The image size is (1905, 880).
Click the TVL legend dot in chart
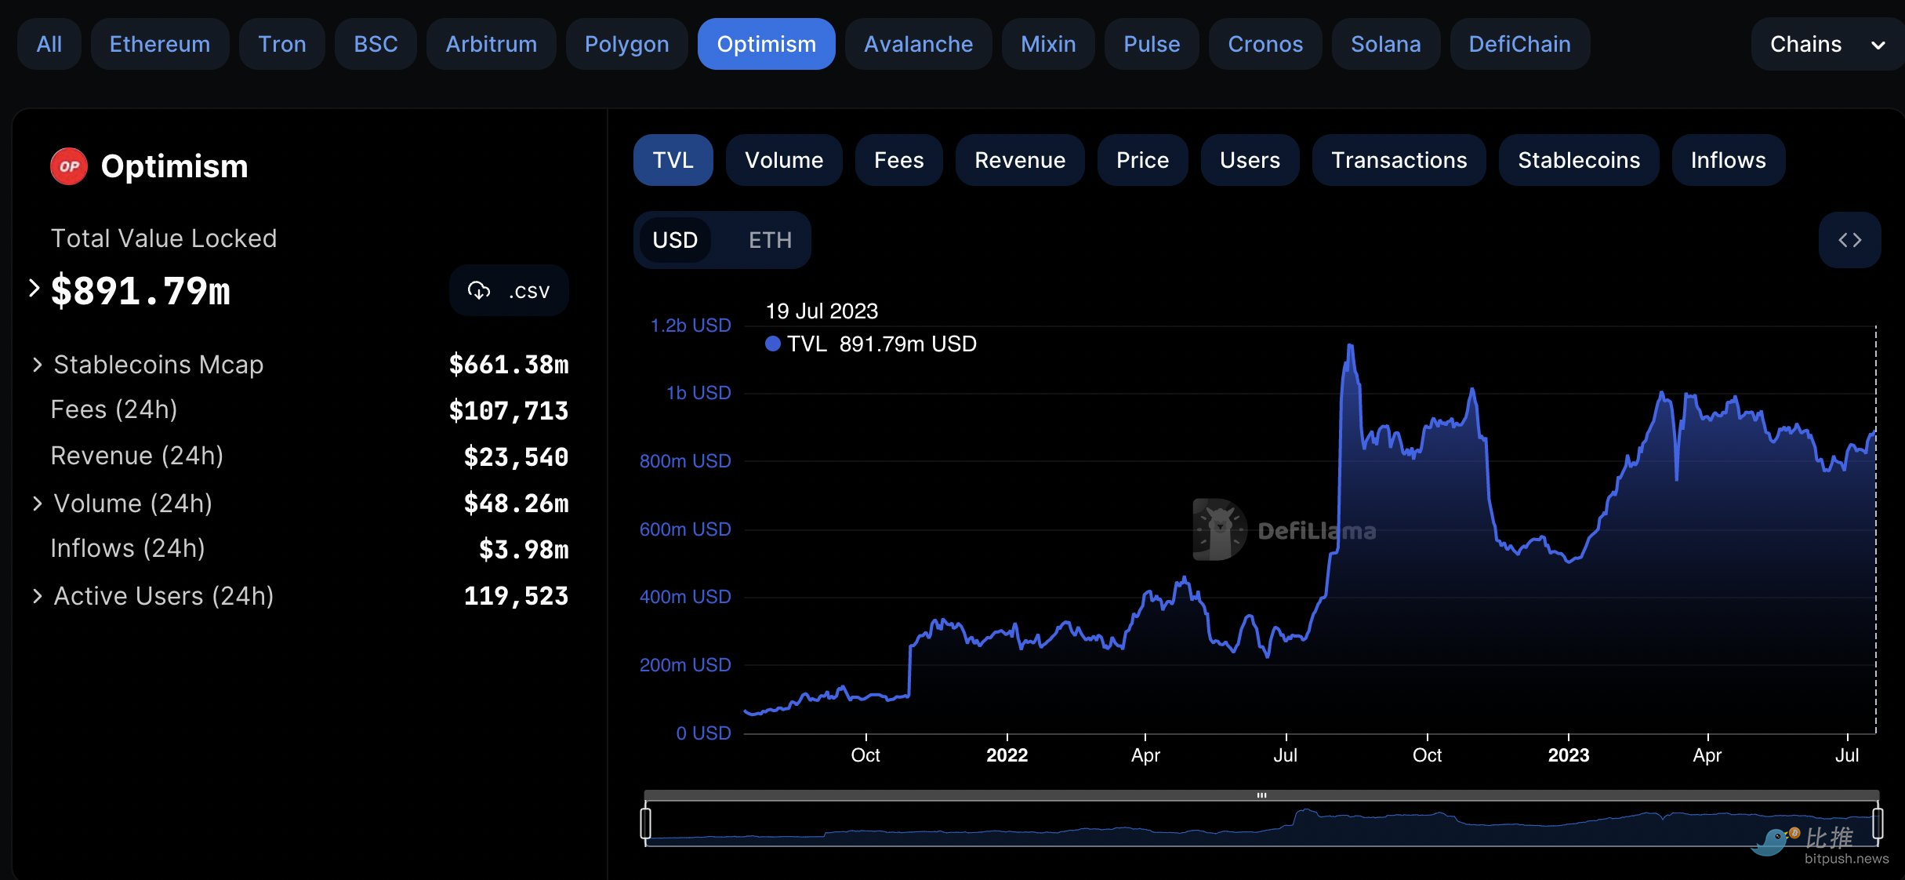tap(773, 344)
